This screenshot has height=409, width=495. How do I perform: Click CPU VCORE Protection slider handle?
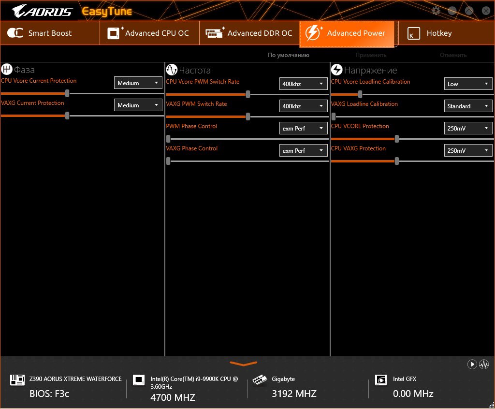point(397,139)
